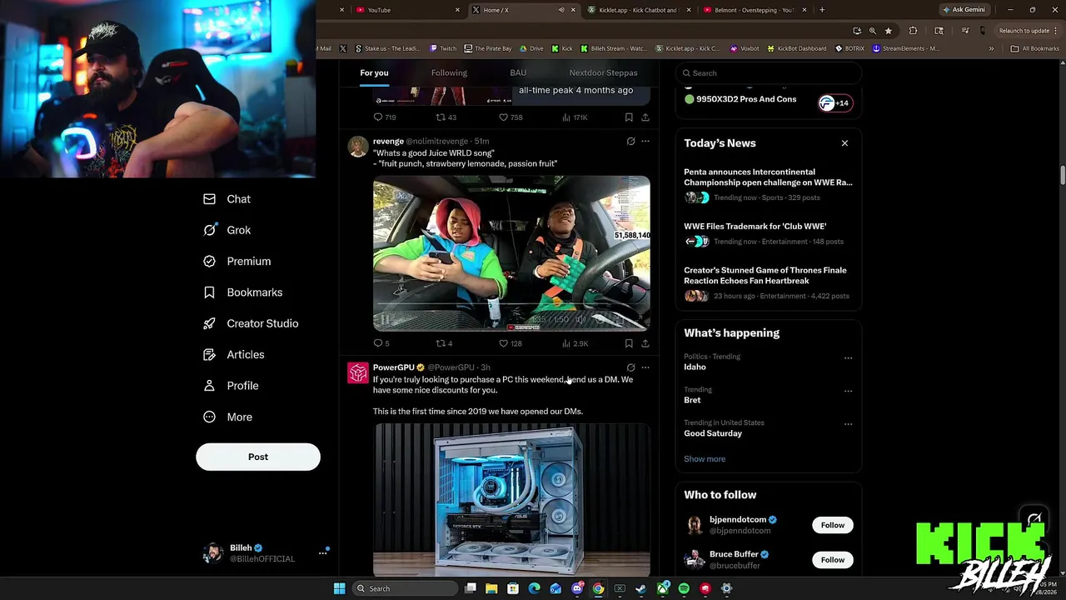Image resolution: width=1066 pixels, height=600 pixels.
Task: Open Steam from the taskbar
Action: coord(640,588)
